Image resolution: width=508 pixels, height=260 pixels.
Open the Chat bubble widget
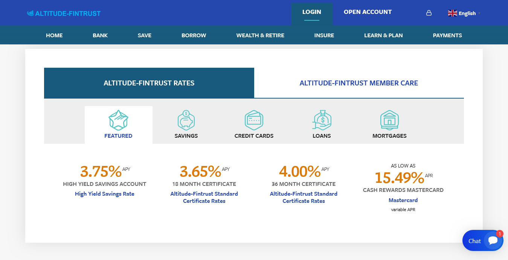pos(483,240)
